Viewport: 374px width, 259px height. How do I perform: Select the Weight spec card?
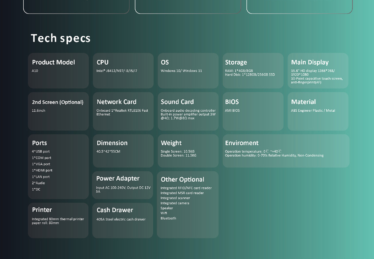click(188, 151)
